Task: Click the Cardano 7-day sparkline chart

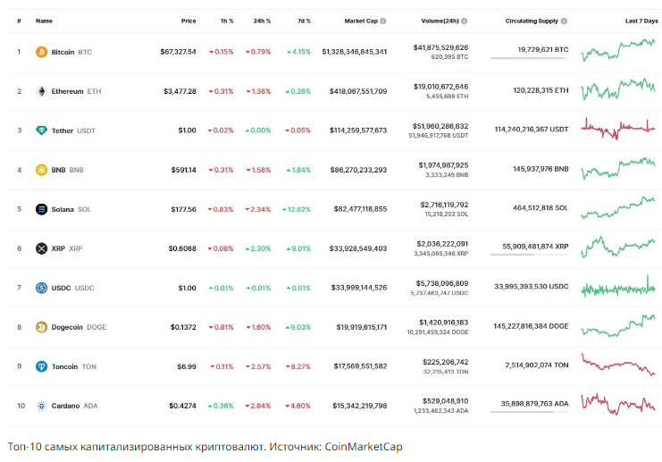Action: coord(618,404)
